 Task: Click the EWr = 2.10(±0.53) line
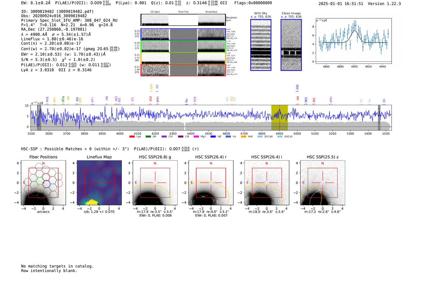coord(63,54)
